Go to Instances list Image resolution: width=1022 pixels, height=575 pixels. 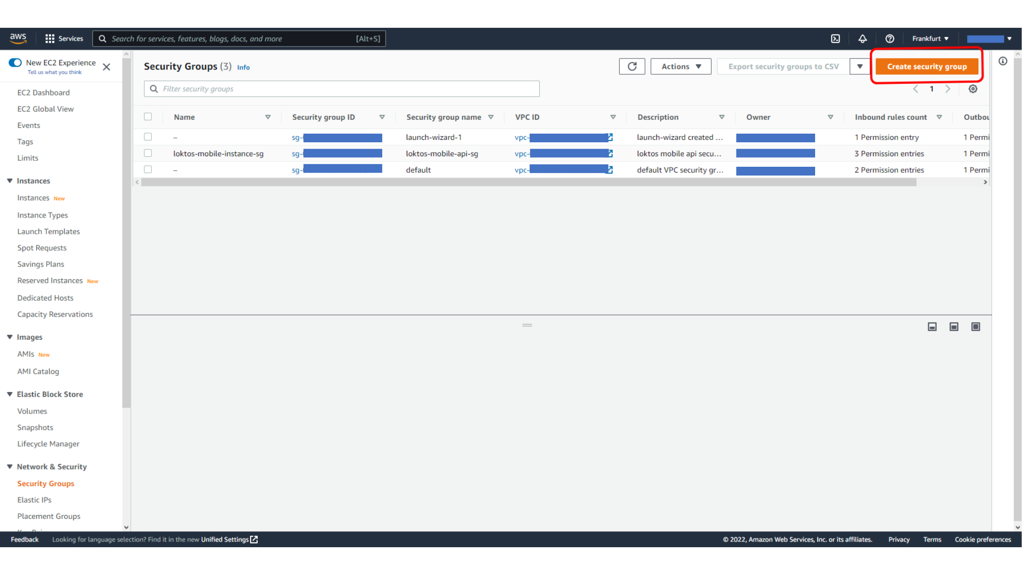(x=33, y=198)
